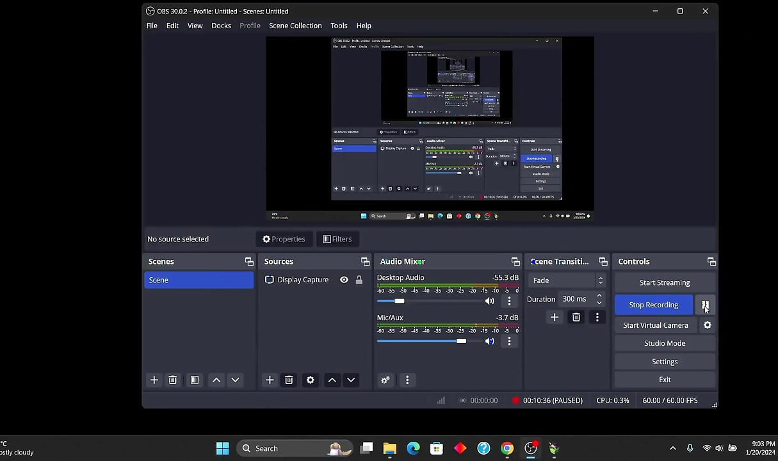This screenshot has height=461, width=778.
Task: Click the taskbar Search box
Action: [295, 448]
